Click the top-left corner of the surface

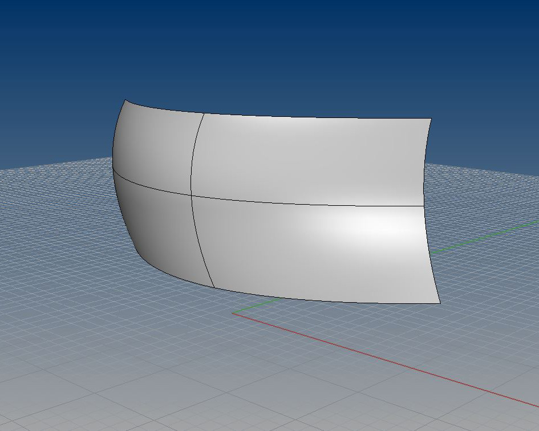click(x=126, y=101)
